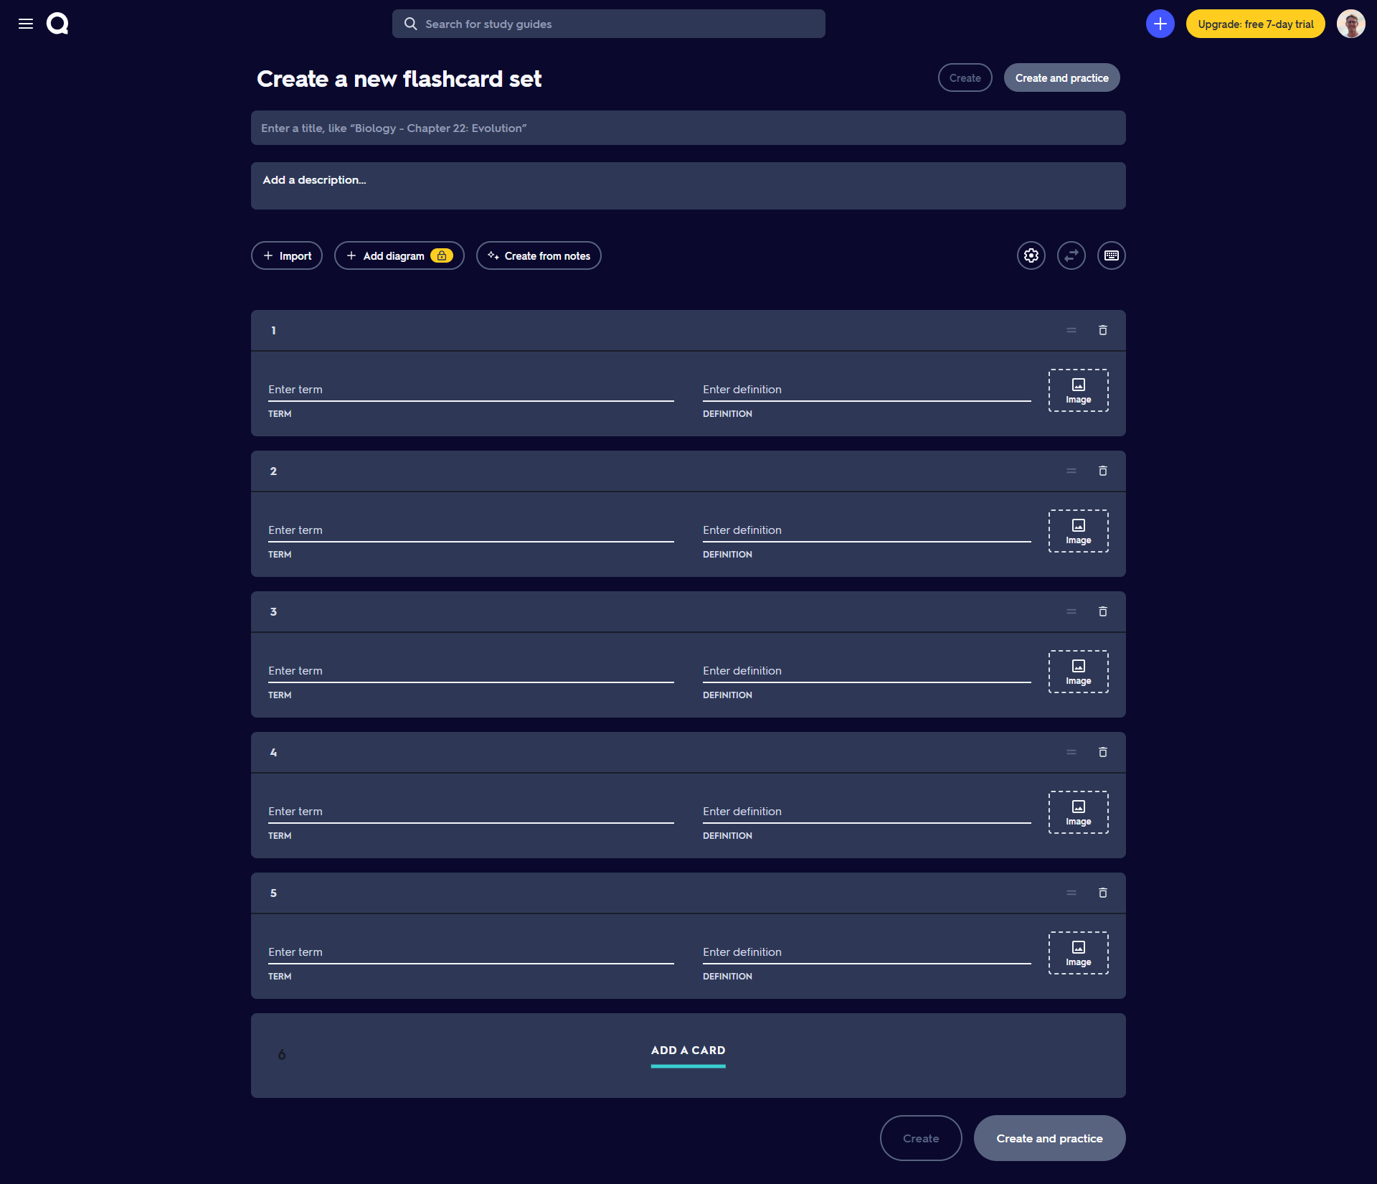Viewport: 1377px width, 1184px height.
Task: Delete card 1 with its trash icon
Action: (x=1102, y=330)
